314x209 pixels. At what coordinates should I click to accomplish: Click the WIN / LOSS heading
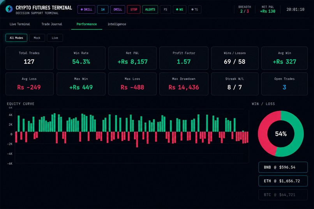click(x=263, y=104)
